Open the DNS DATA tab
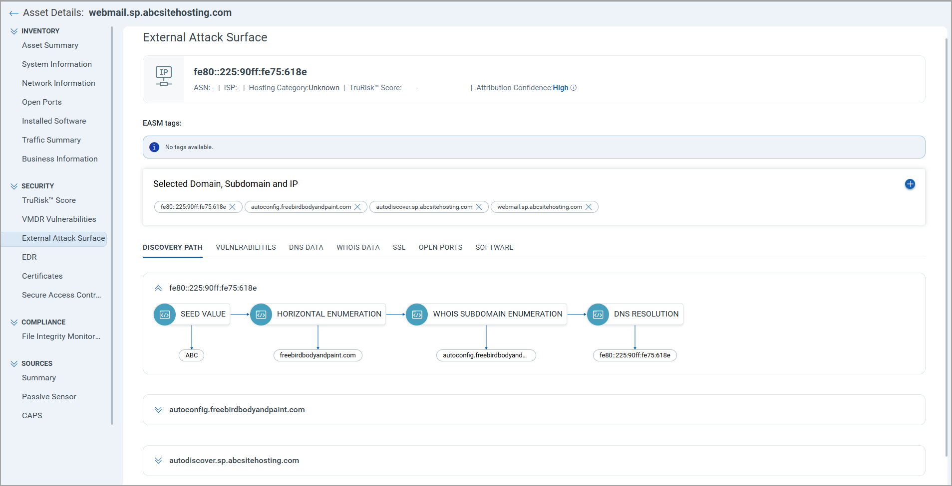Screen dimensions: 952x486 click(x=306, y=247)
